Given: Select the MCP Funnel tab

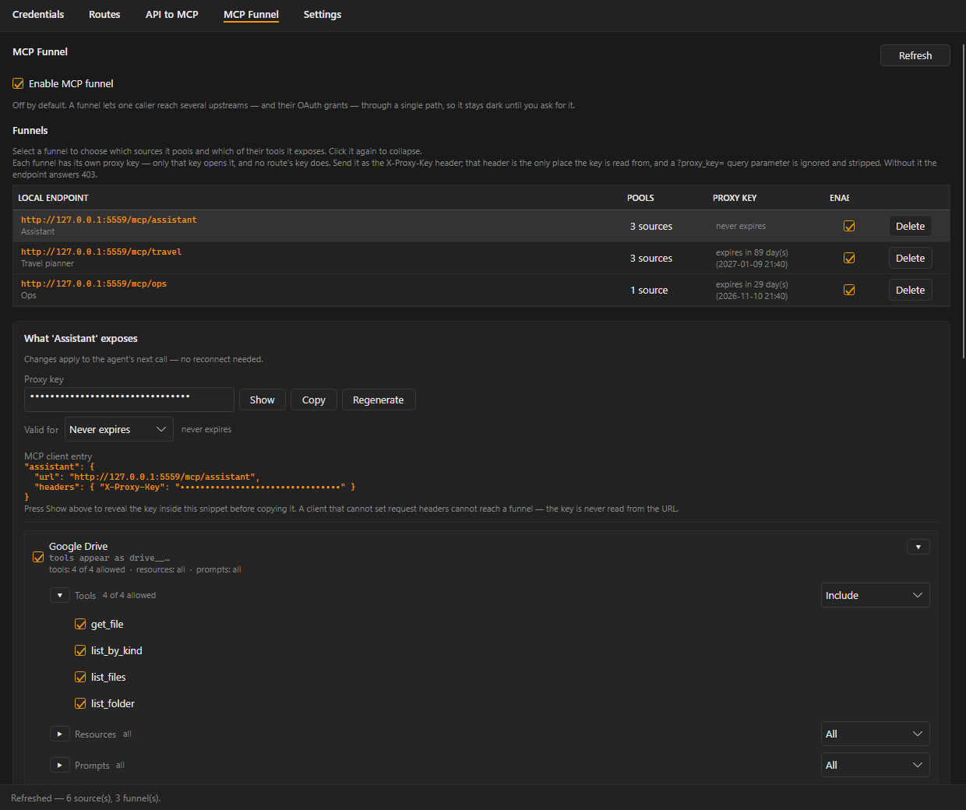Looking at the screenshot, I should point(251,15).
